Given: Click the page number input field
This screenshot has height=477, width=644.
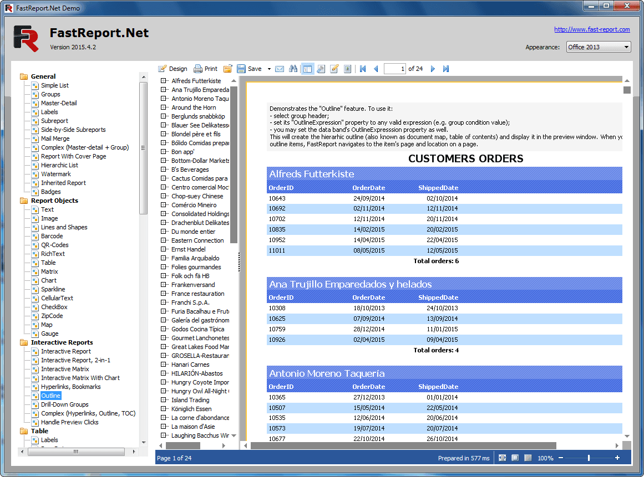Looking at the screenshot, I should point(395,69).
